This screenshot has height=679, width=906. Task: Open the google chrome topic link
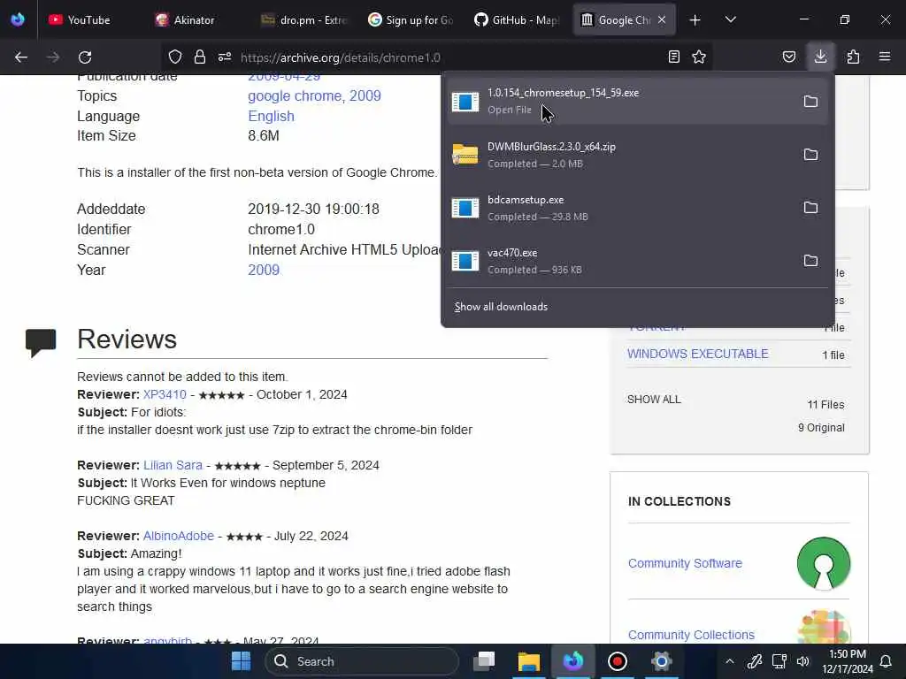coord(295,95)
